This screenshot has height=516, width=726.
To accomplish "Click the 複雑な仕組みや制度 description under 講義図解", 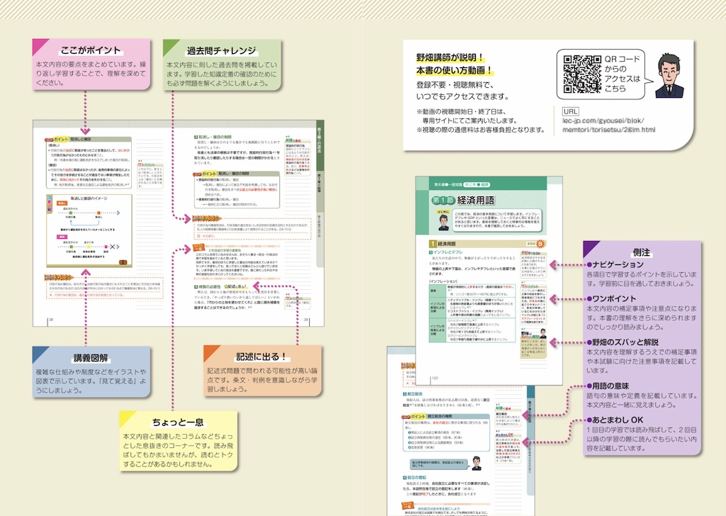I will click(x=91, y=381).
